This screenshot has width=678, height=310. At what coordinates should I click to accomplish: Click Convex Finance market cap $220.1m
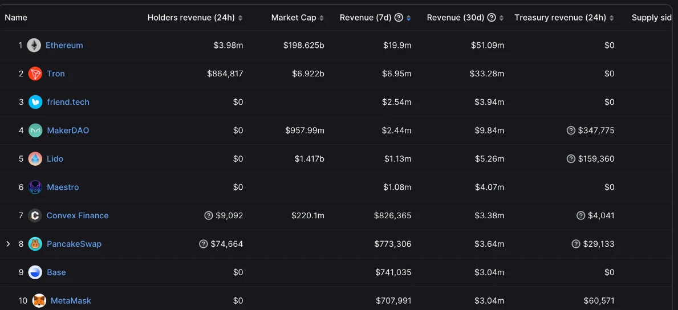point(308,215)
